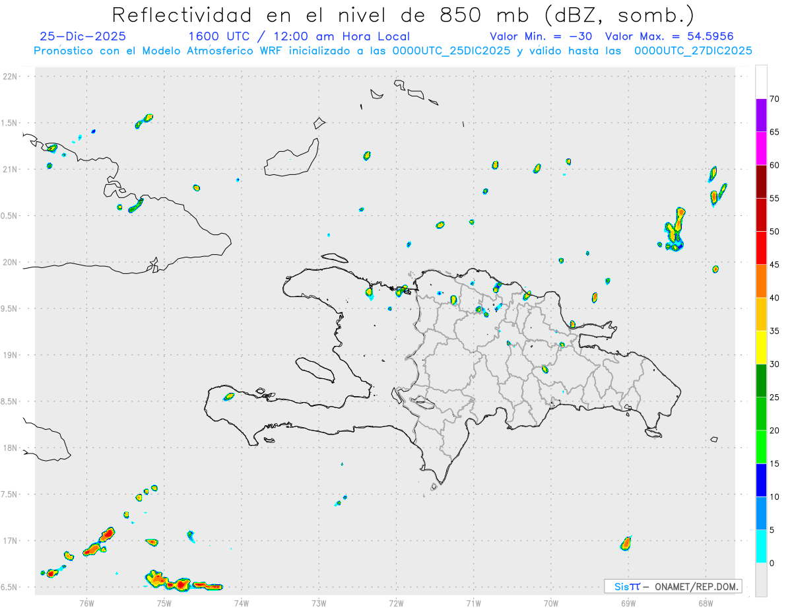Click the map title 'Reflectividad en el nivel de 850 mb'
The width and height of the screenshot is (792, 612).
(322, 15)
